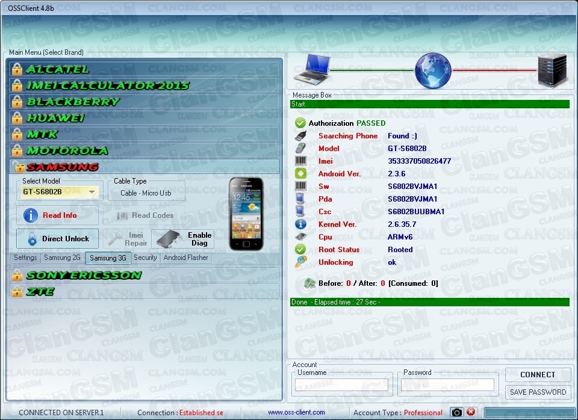Visit the www.oss-client.com link
This screenshot has width=578, height=420.
tap(296, 412)
